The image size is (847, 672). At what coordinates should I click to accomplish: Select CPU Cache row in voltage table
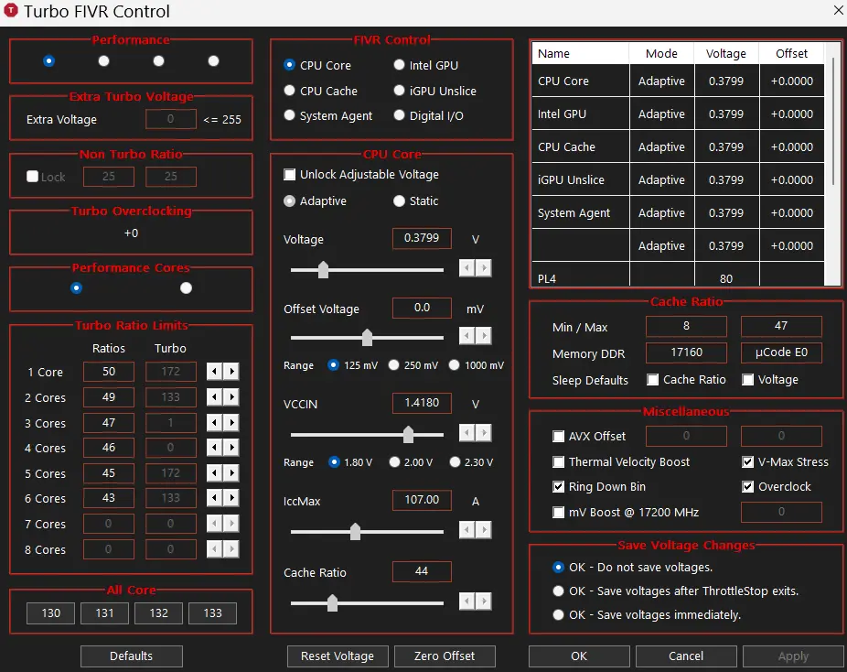pos(678,147)
